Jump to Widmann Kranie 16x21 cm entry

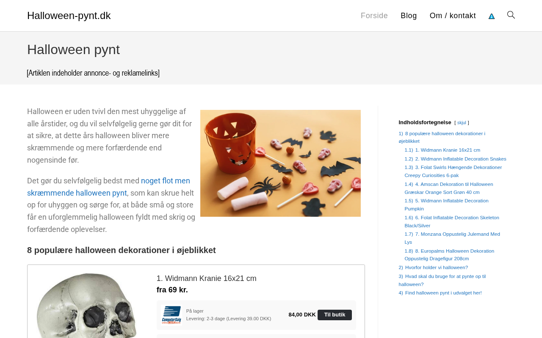pos(442,150)
